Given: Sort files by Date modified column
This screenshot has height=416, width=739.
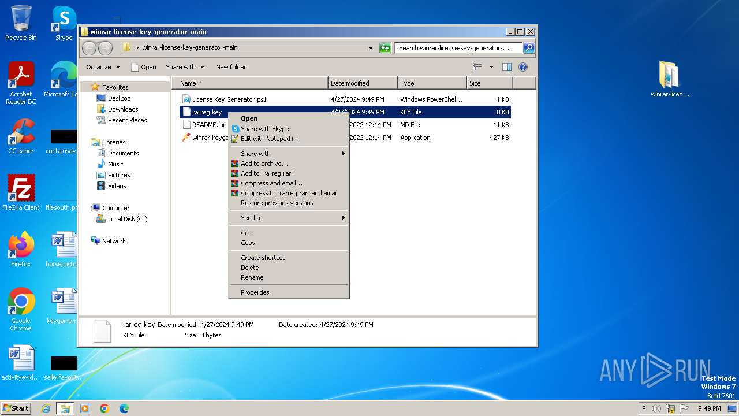Looking at the screenshot, I should tap(363, 83).
